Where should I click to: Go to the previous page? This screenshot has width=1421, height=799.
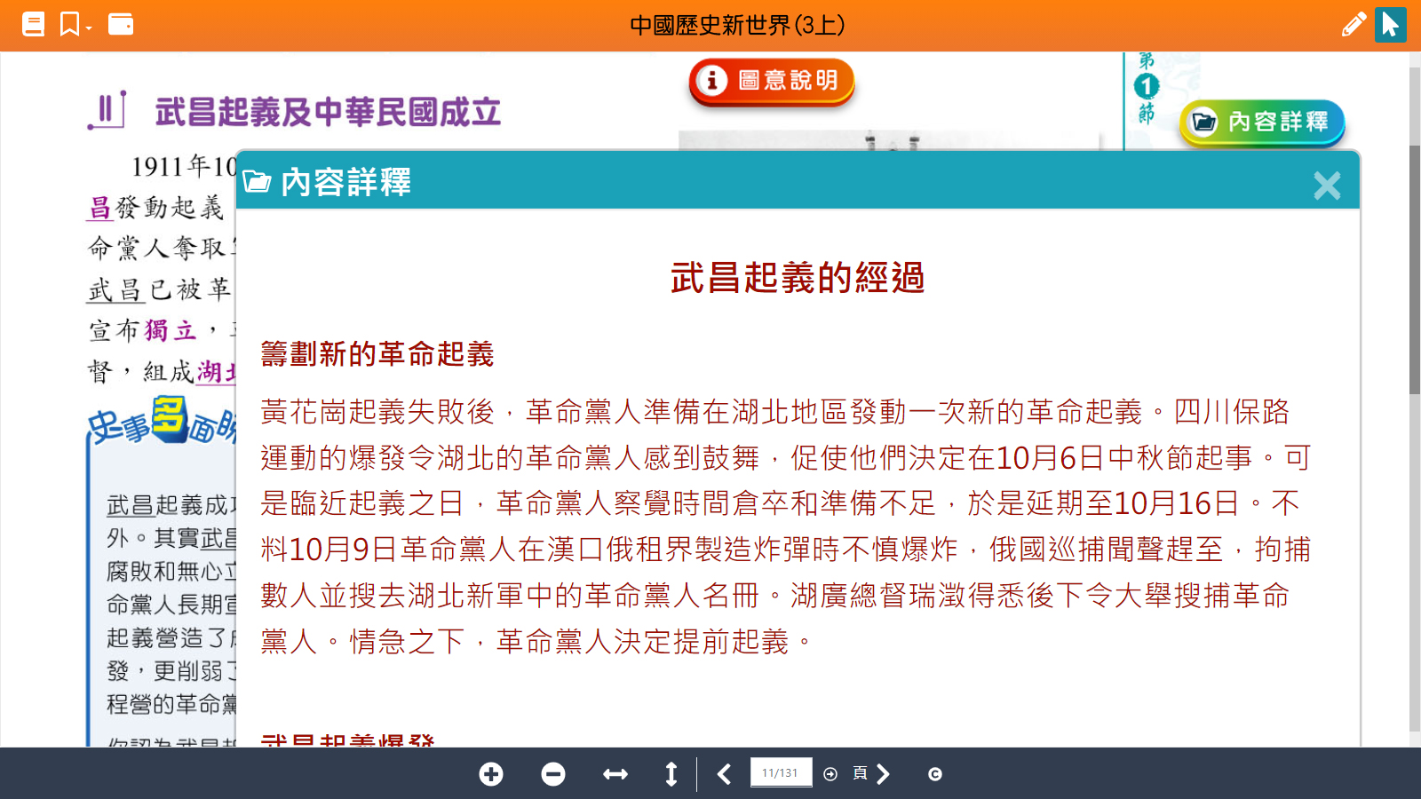725,774
